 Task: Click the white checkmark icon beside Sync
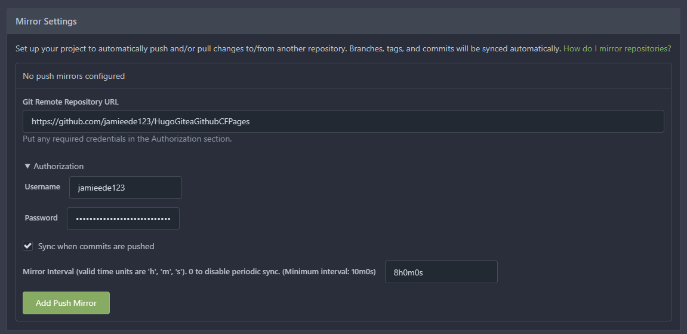pyautogui.click(x=28, y=246)
